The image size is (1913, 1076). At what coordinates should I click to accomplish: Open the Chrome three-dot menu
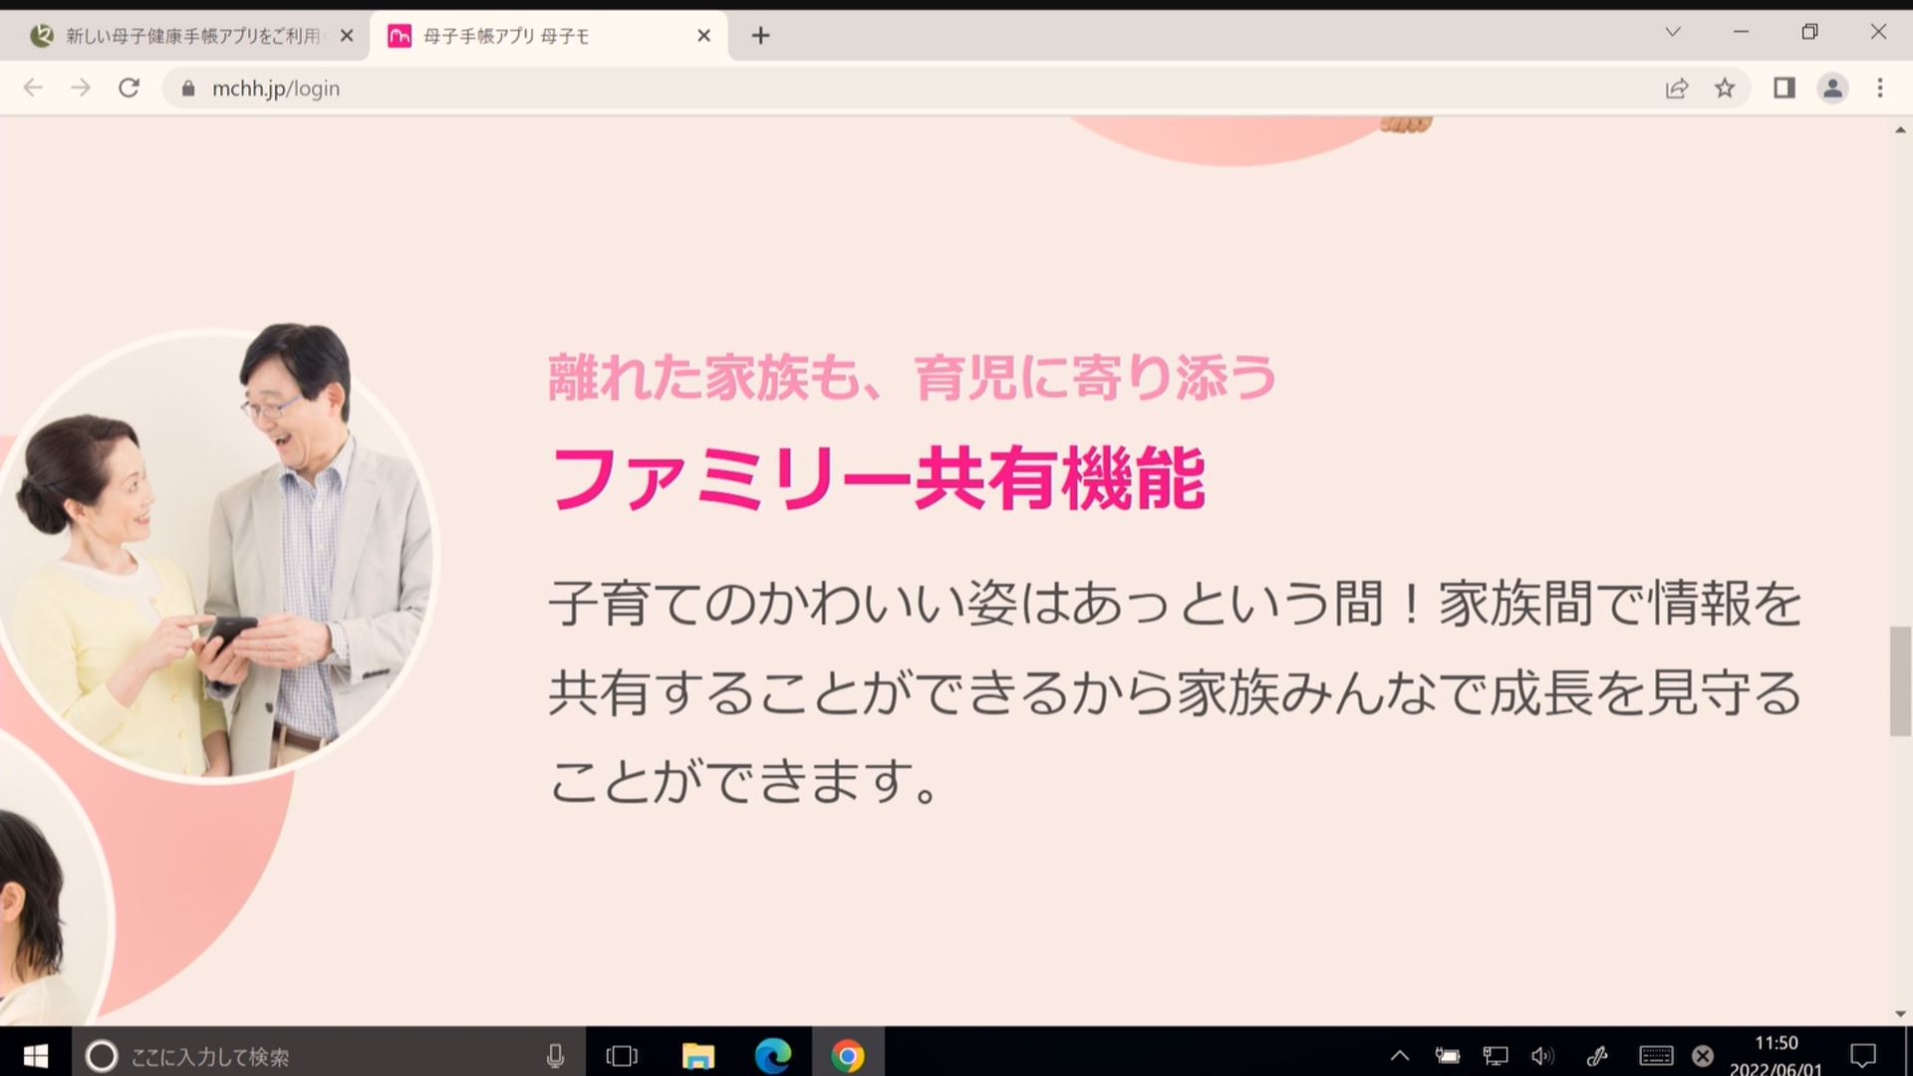pos(1880,89)
